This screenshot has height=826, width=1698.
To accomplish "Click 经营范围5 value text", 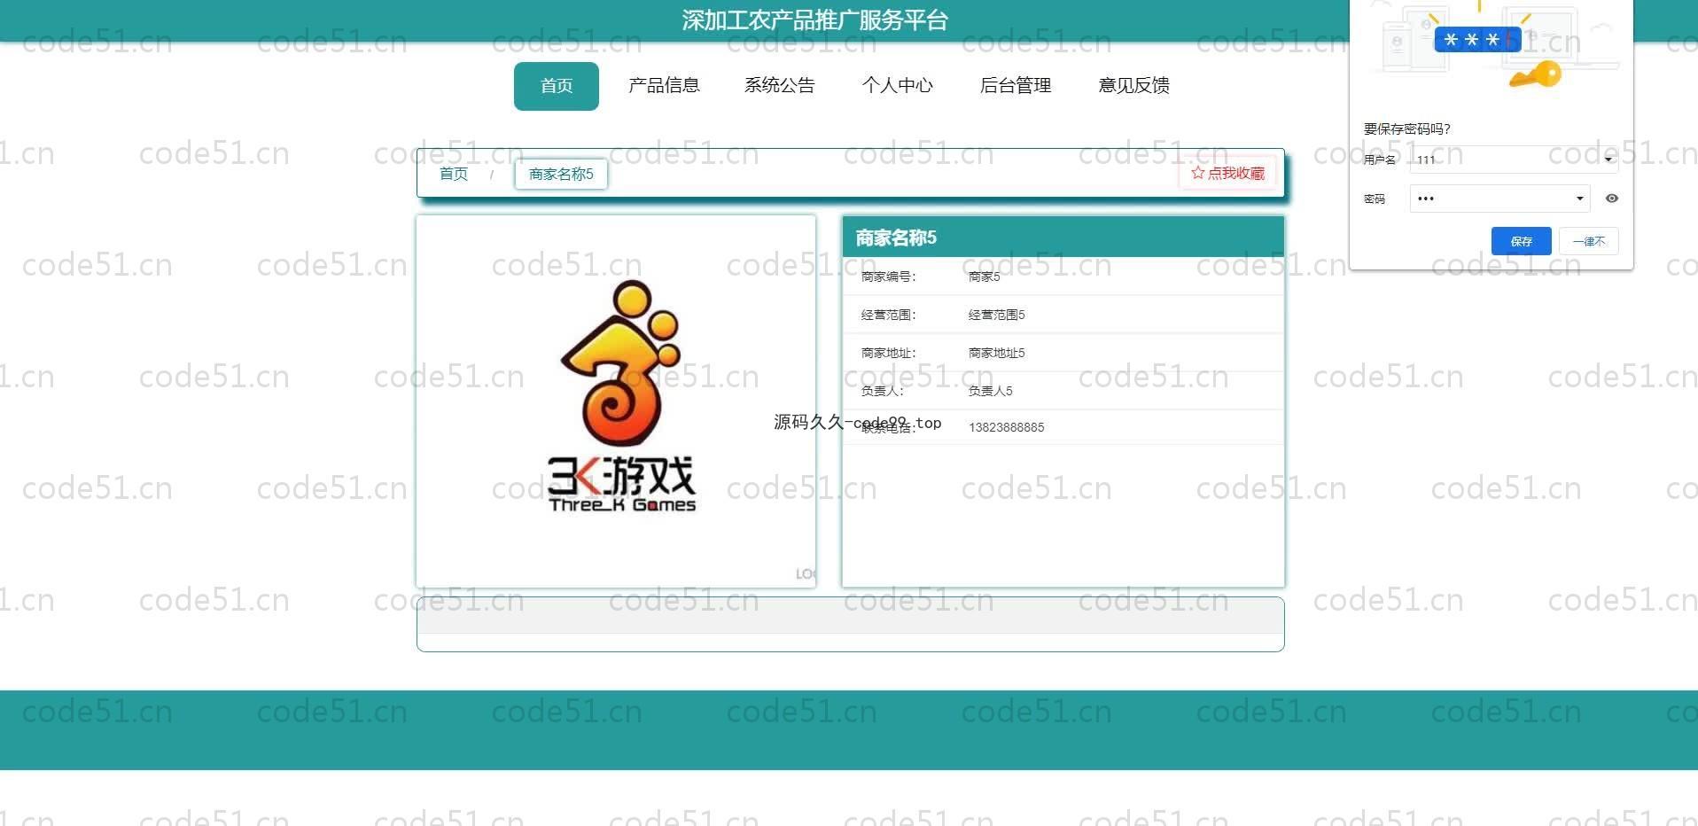I will pos(997,315).
